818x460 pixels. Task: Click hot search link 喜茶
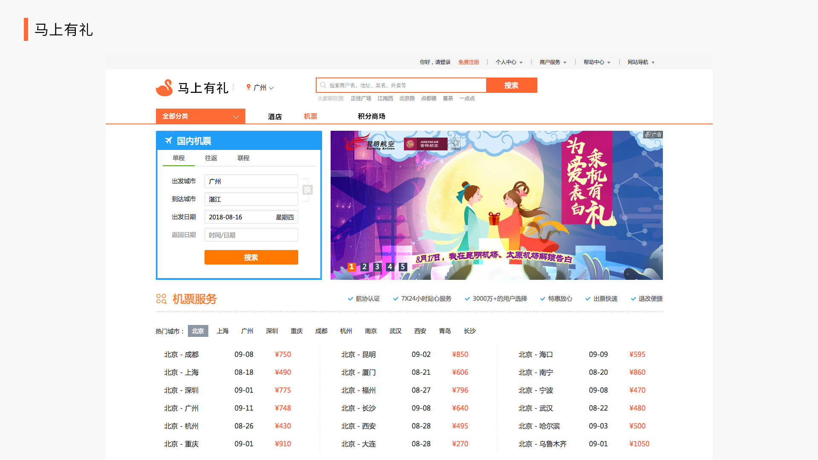pos(448,98)
